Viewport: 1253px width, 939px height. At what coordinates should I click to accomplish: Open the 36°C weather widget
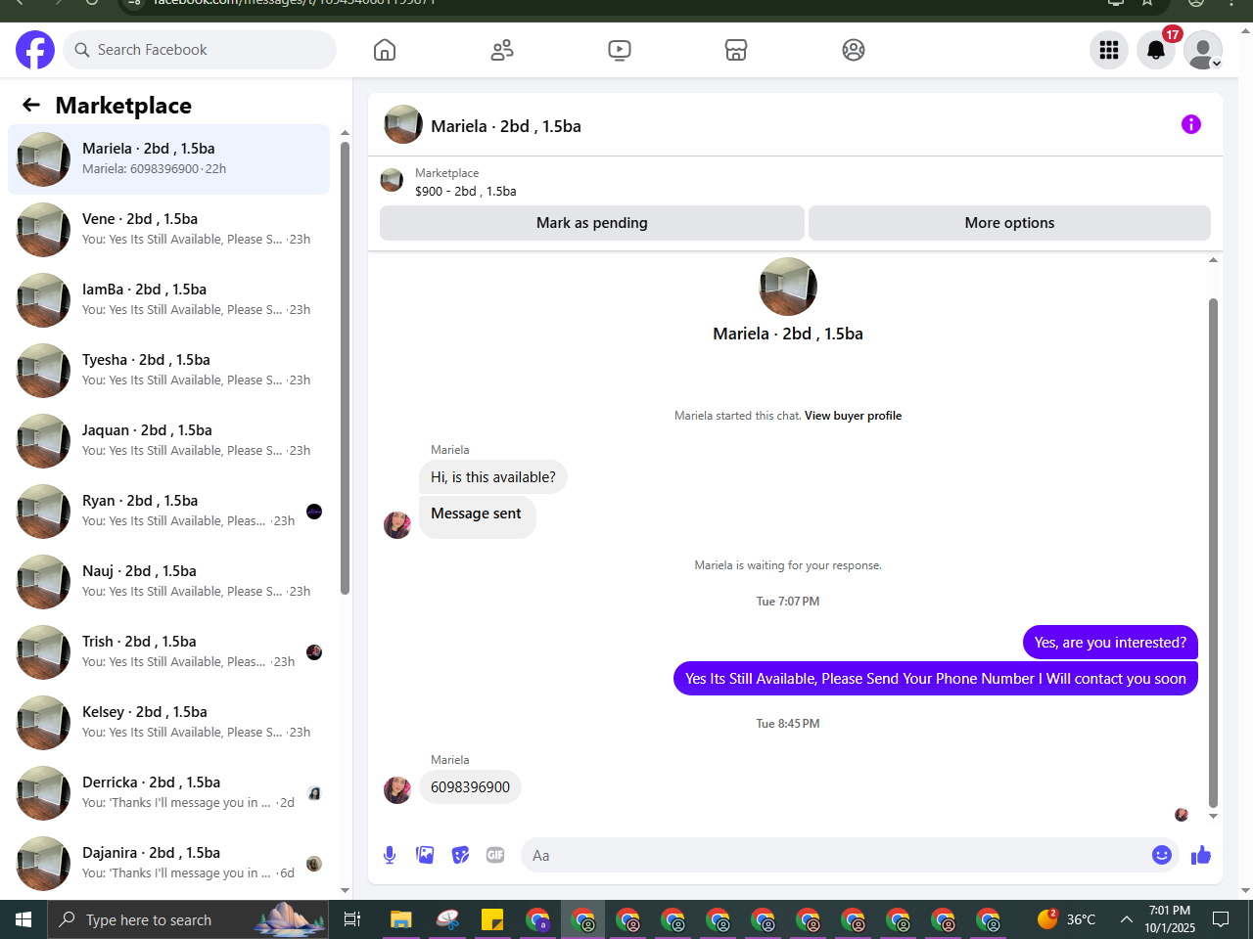[x=1067, y=919]
